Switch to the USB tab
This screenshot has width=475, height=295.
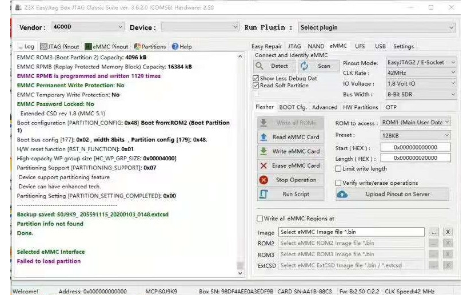point(381,46)
